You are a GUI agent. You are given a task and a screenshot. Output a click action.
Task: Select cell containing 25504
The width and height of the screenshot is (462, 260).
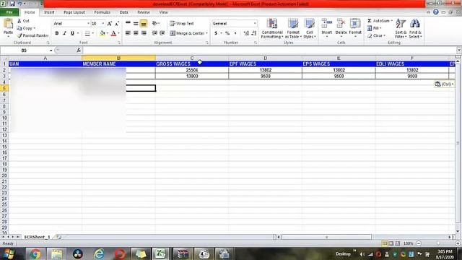tap(192, 70)
